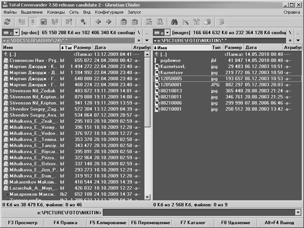
Task: Click the invert selection star icon
Action: tap(83, 22)
